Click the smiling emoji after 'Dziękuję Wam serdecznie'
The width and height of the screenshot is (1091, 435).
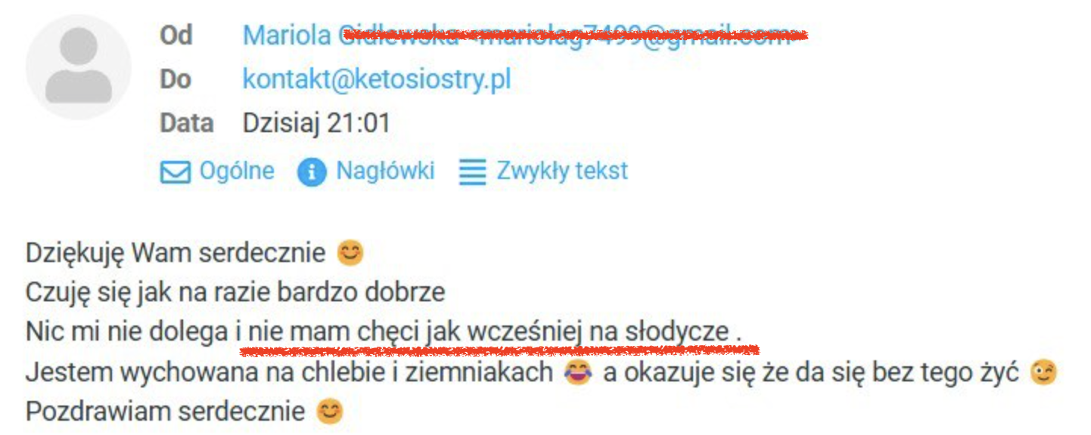(350, 253)
